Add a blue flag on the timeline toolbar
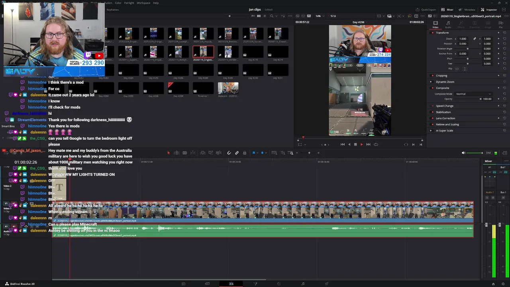This screenshot has width=510, height=287. pos(253,153)
